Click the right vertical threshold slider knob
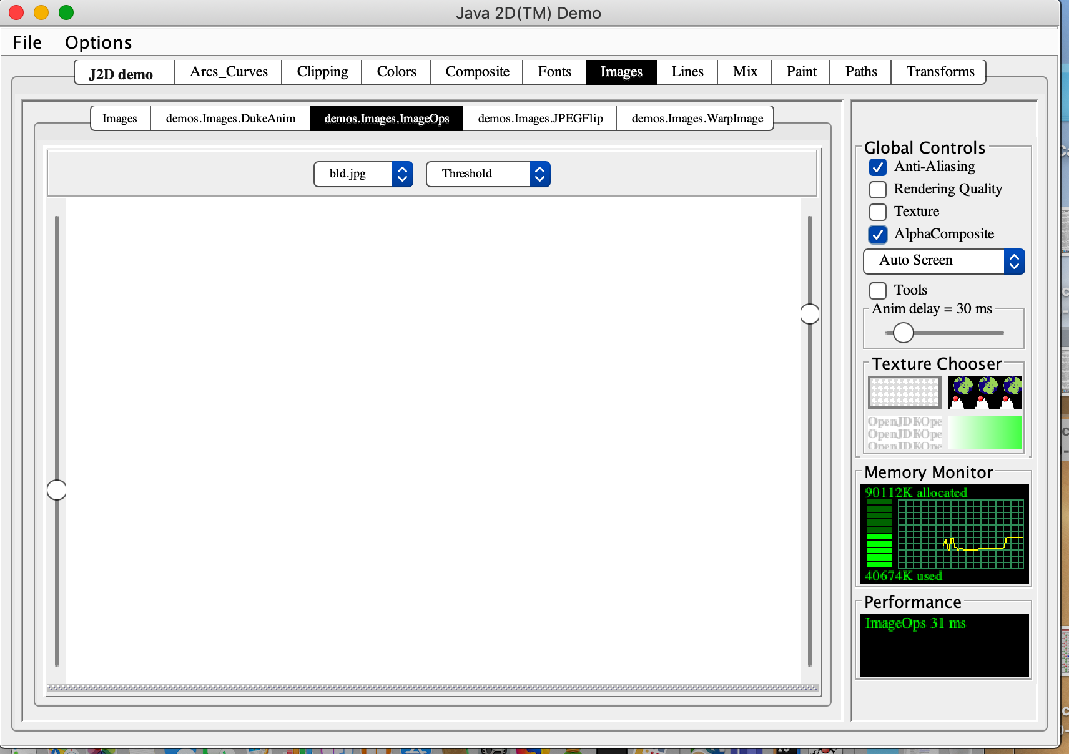The width and height of the screenshot is (1069, 754). (x=810, y=314)
